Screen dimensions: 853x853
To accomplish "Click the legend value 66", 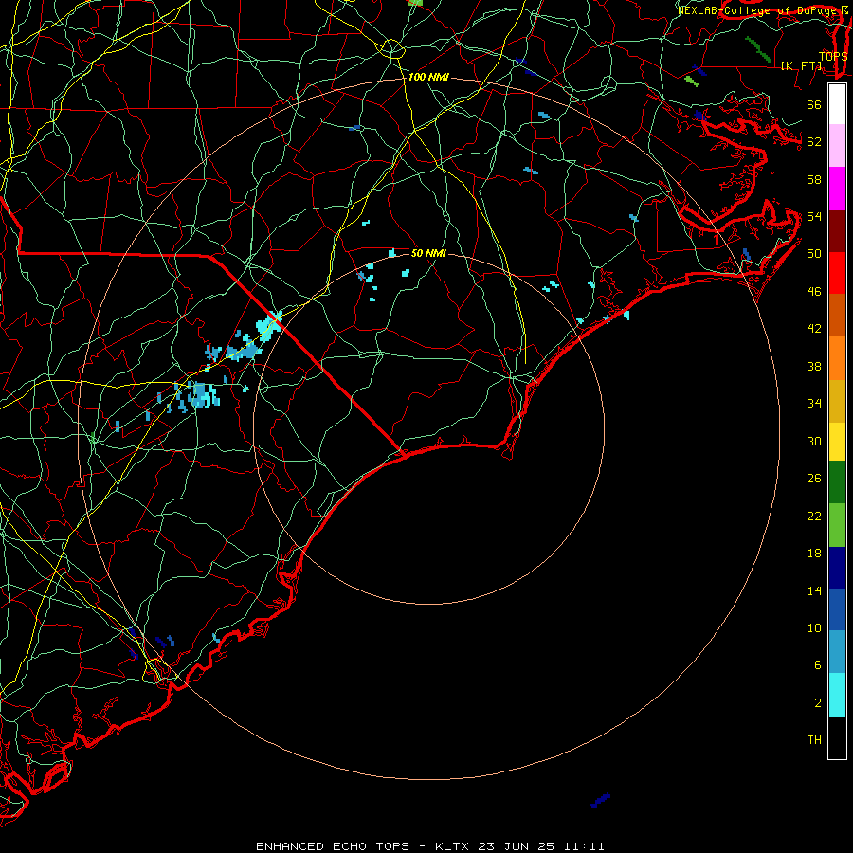I will pos(814,104).
